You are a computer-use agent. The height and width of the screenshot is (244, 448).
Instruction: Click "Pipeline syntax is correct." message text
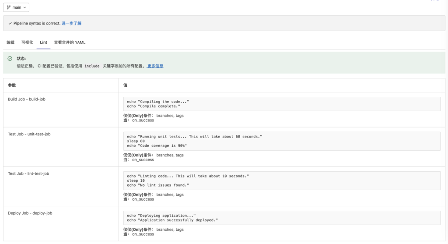tap(37, 24)
